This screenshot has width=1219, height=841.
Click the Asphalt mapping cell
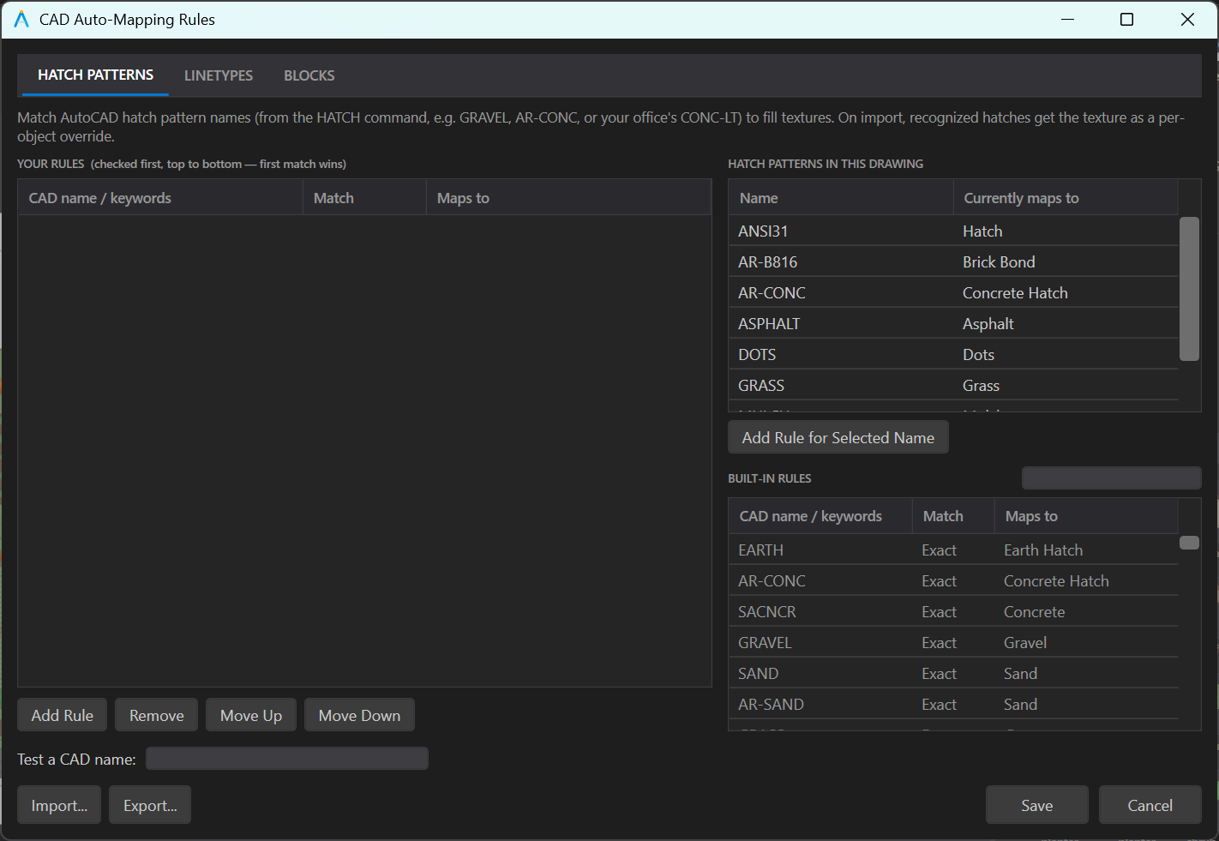point(1066,323)
